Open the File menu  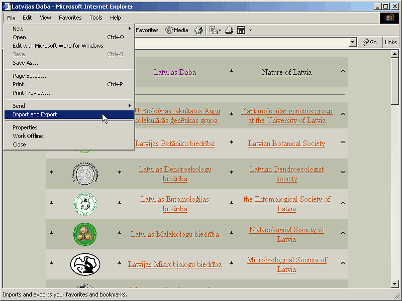(x=11, y=18)
